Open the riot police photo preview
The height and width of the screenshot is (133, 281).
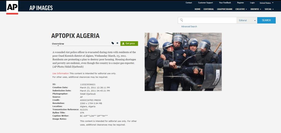point(183,62)
